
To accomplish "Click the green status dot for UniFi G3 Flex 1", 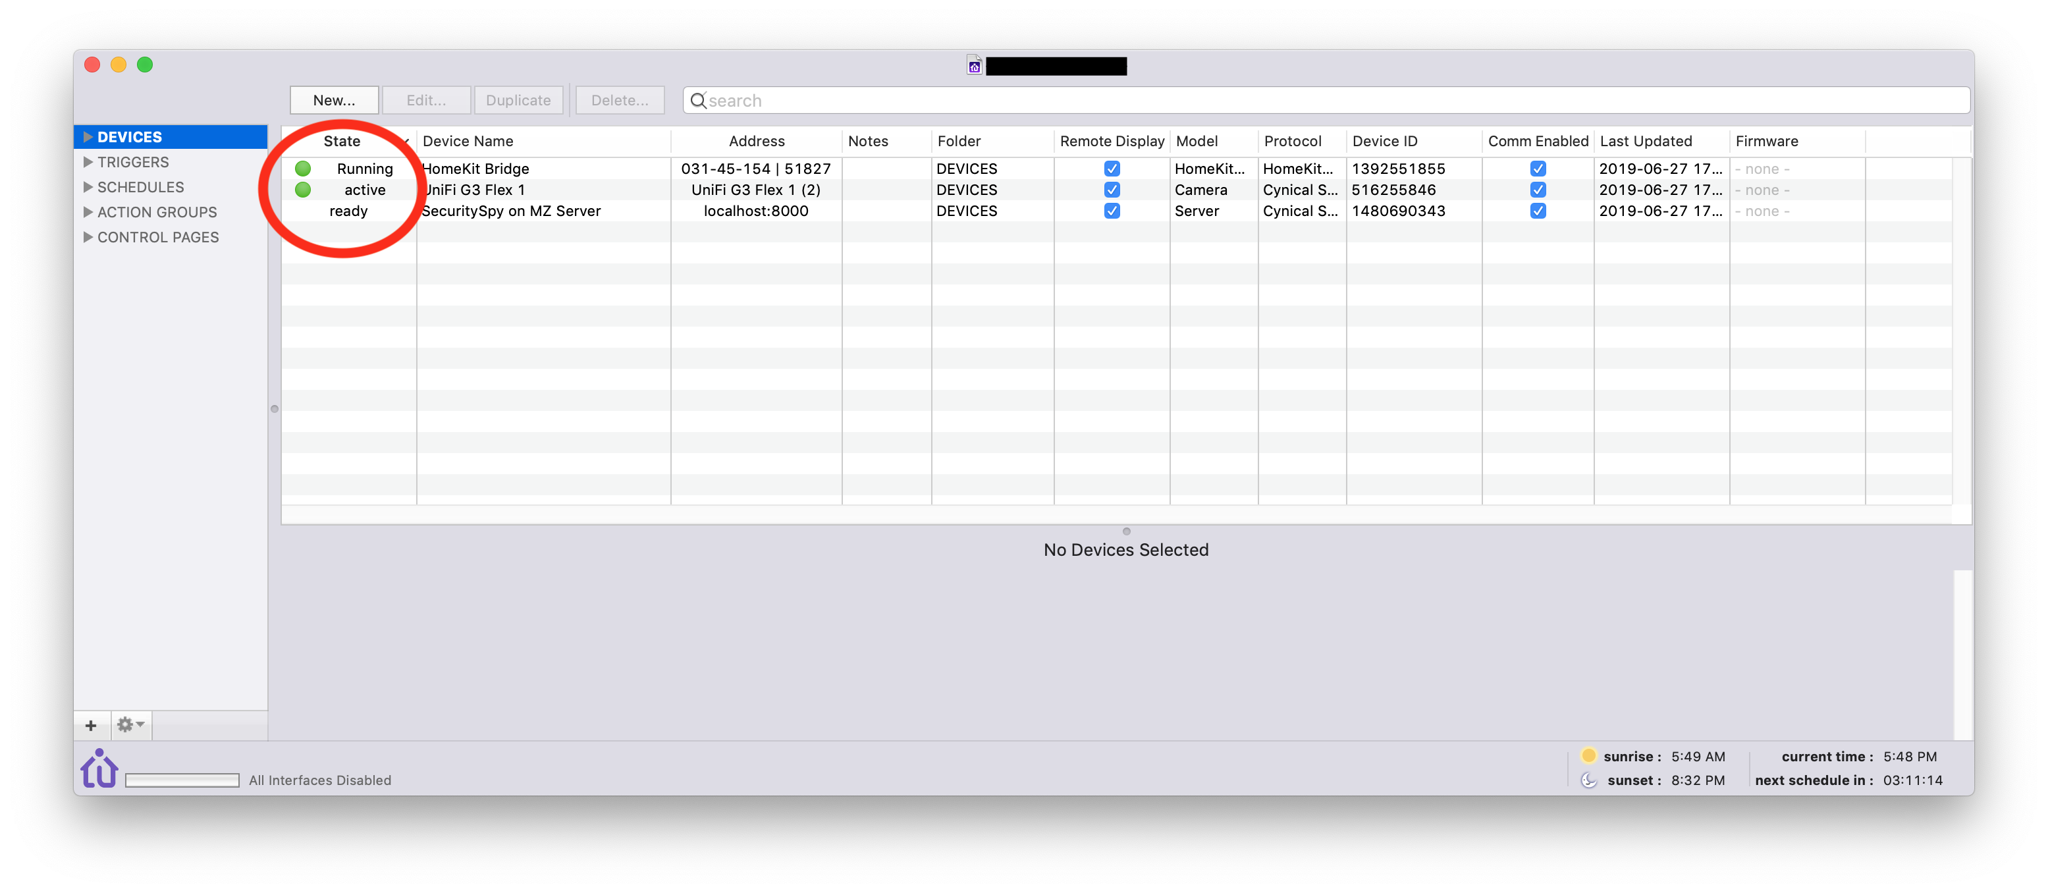I will pyautogui.click(x=303, y=189).
